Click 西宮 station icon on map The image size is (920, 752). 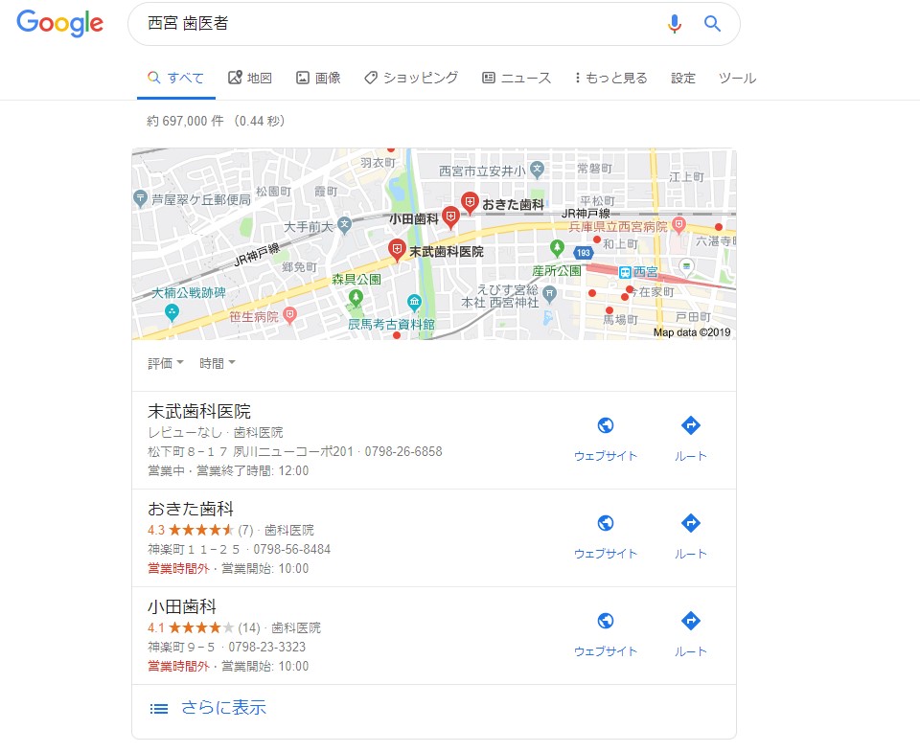click(625, 272)
